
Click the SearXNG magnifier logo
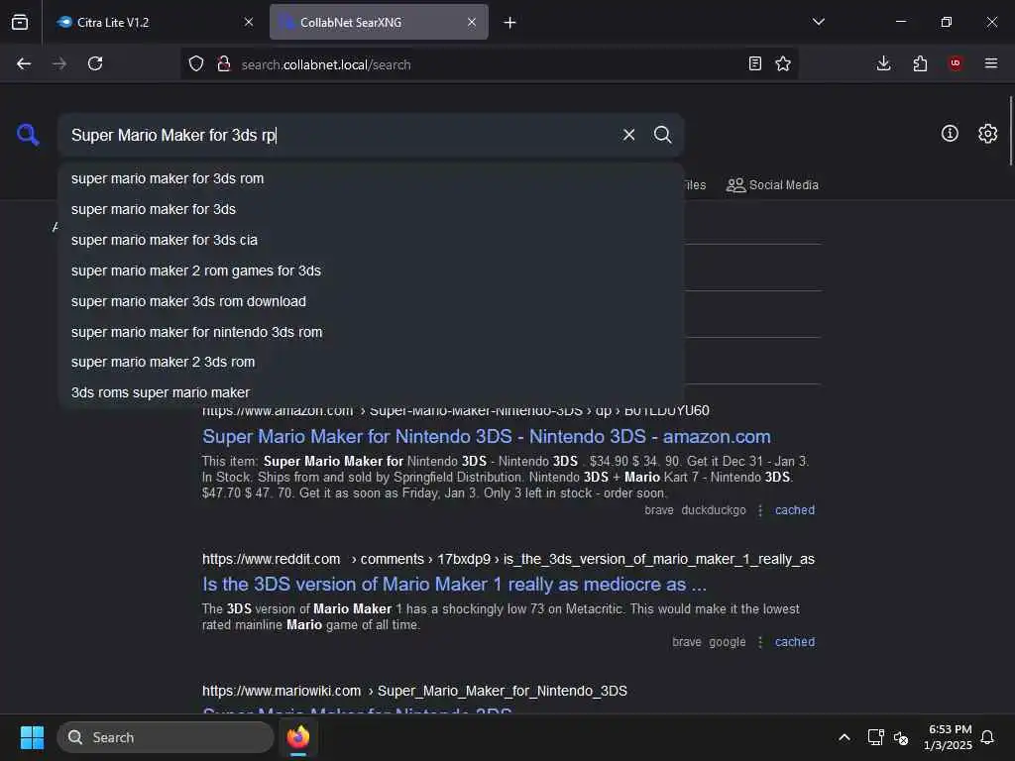point(28,135)
